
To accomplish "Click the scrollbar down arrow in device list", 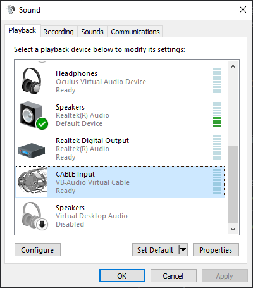I will [233, 229].
